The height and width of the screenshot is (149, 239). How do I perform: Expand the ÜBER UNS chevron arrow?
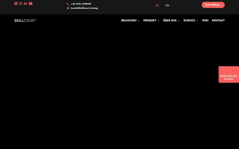pyautogui.click(x=178, y=21)
